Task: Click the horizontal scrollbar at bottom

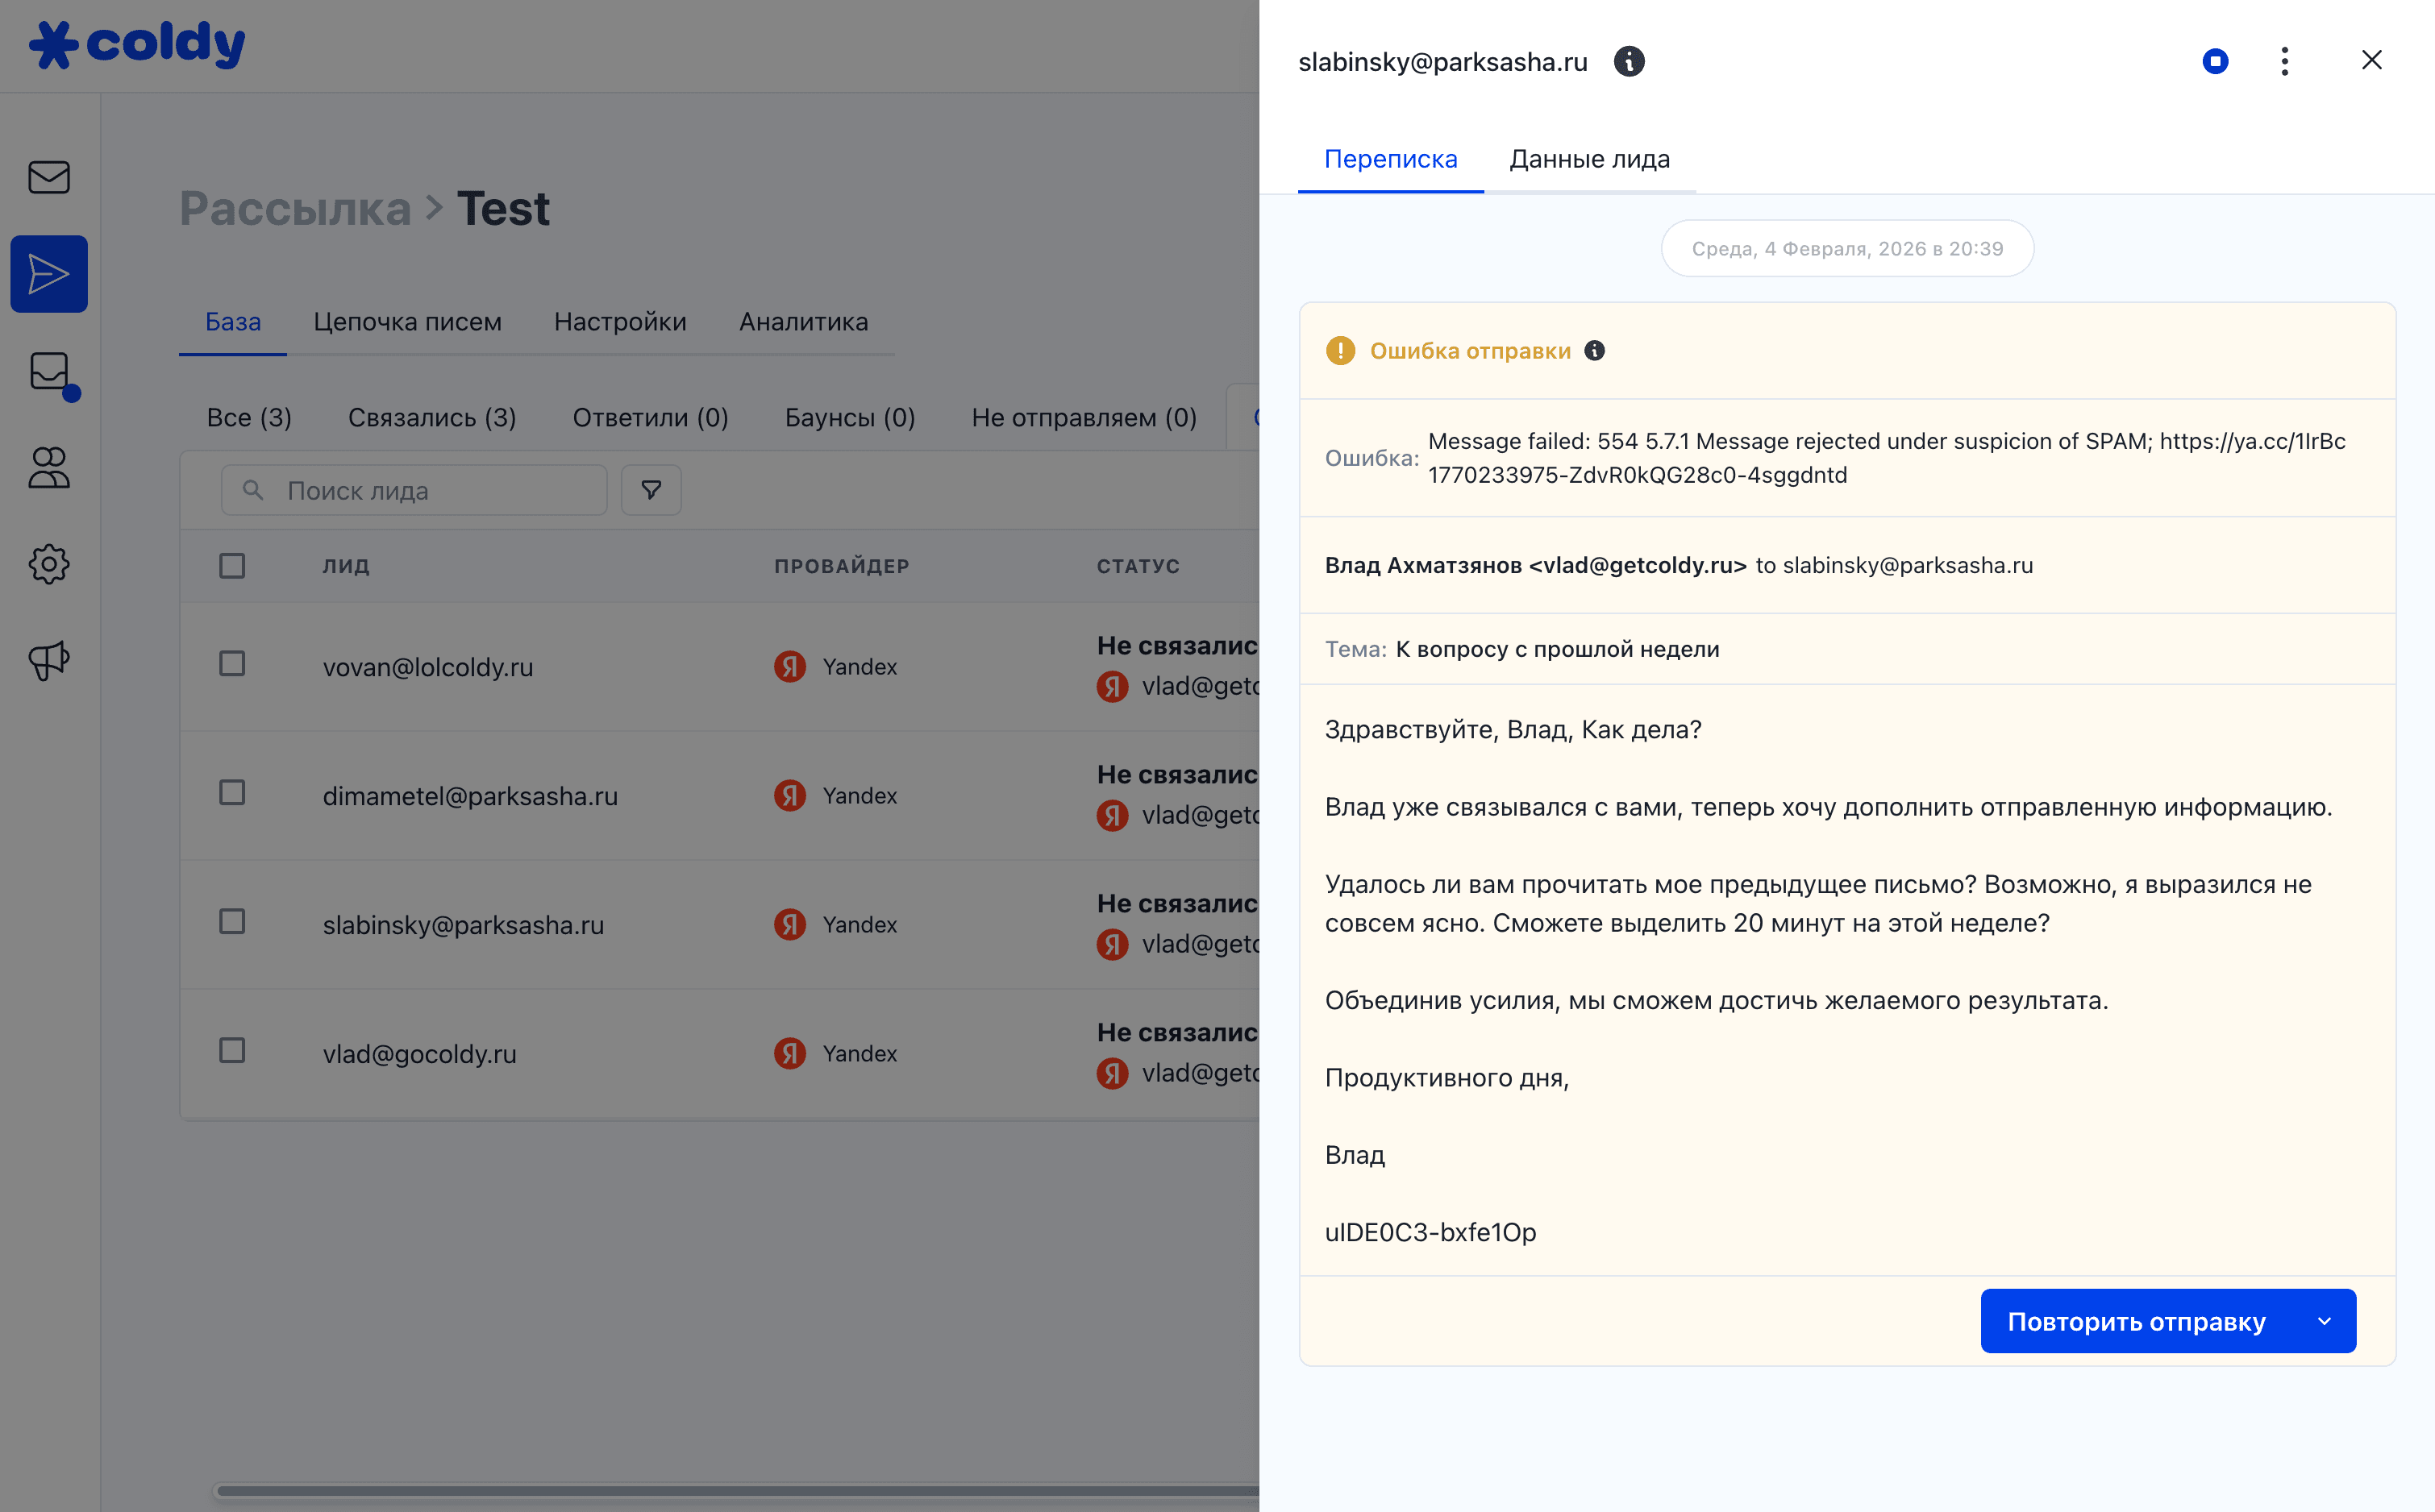Action: [x=736, y=1490]
